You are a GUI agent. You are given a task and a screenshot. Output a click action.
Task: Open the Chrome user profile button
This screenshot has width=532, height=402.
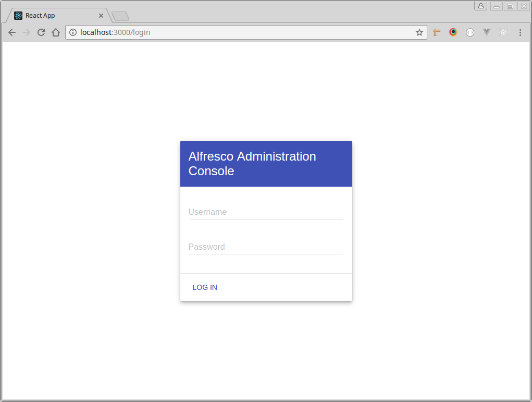pyautogui.click(x=480, y=6)
